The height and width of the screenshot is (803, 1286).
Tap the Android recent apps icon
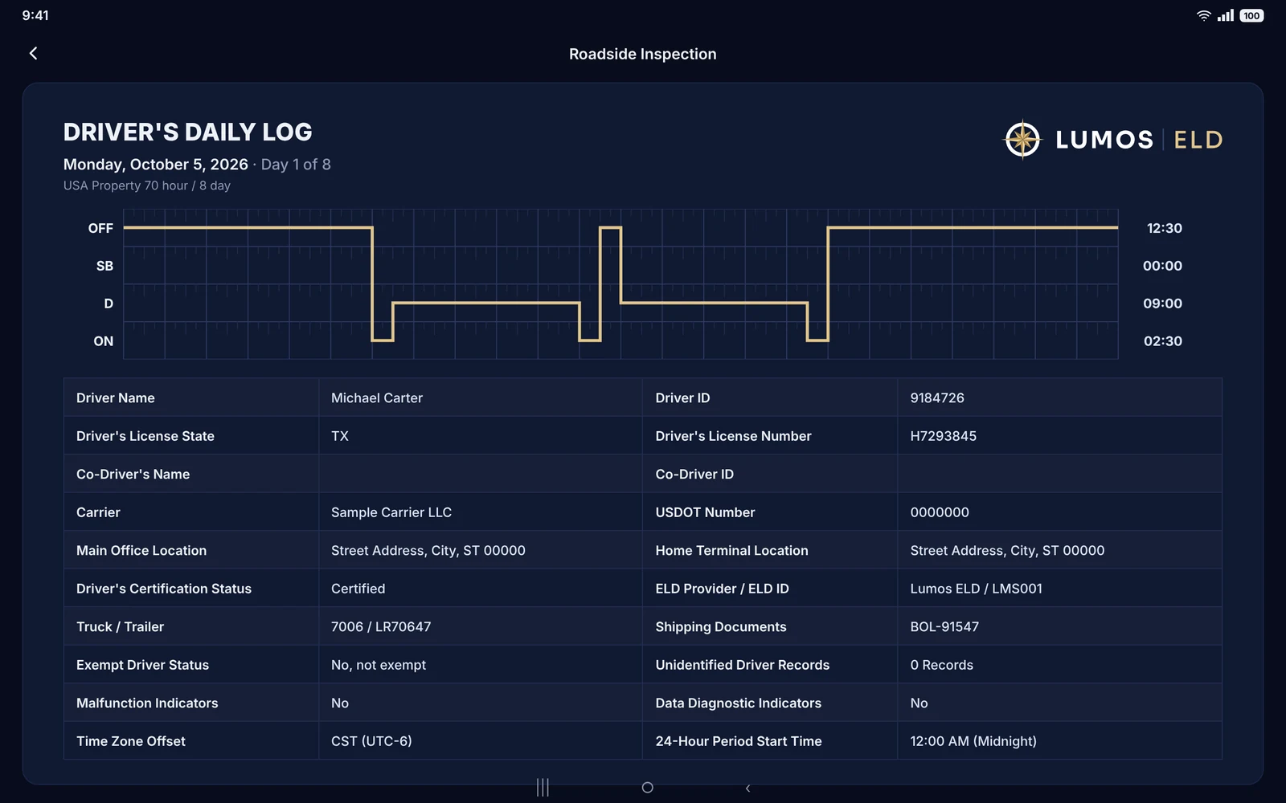(x=543, y=788)
